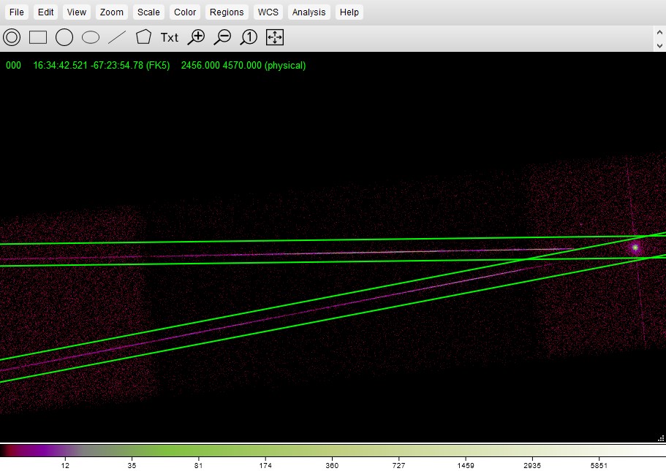Open the Regions menu

point(227,12)
